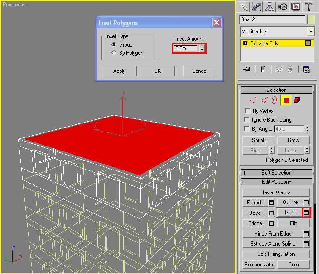Open the Motion command panel tab
The image size is (319, 274).
pos(283,7)
